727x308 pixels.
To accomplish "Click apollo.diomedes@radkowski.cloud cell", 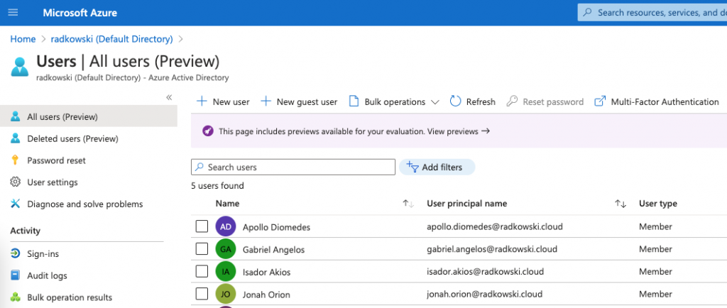I will pos(495,227).
